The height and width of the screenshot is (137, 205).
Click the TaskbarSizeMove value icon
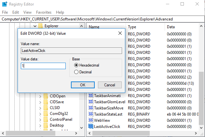pyautogui.click(x=90, y=108)
